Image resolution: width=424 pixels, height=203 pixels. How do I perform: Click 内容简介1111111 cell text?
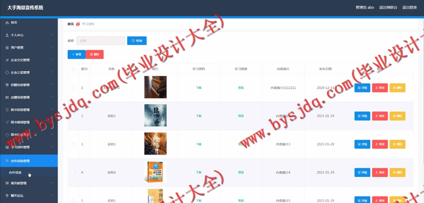coord(283,88)
